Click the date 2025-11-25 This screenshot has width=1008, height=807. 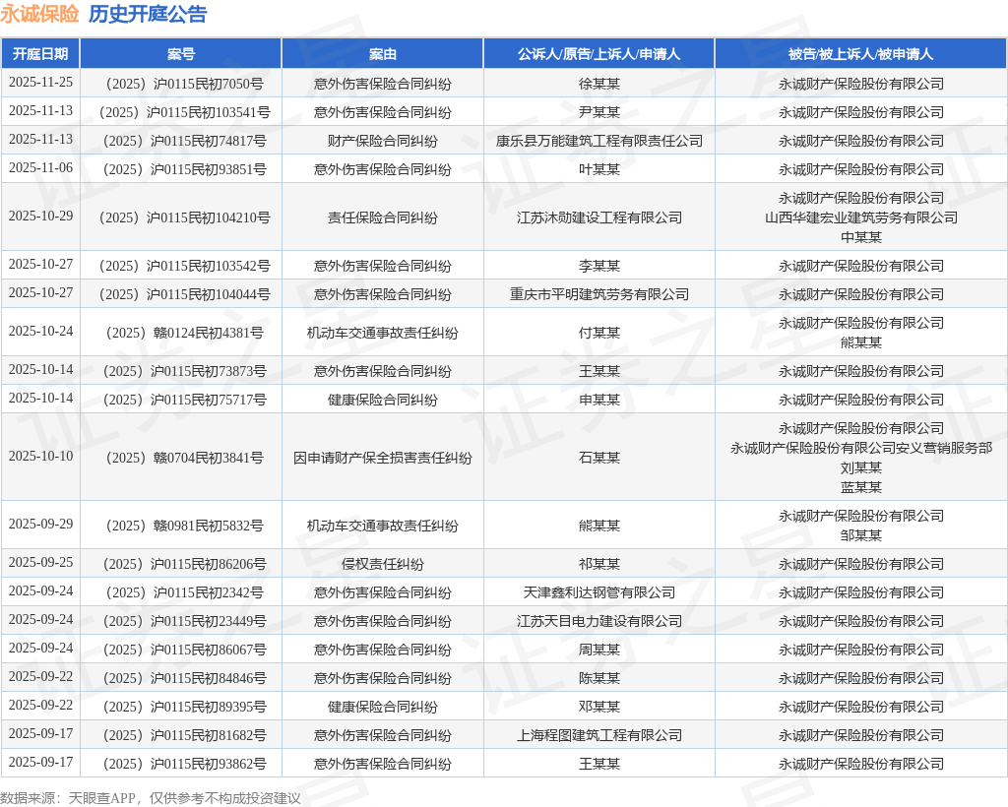[40, 83]
